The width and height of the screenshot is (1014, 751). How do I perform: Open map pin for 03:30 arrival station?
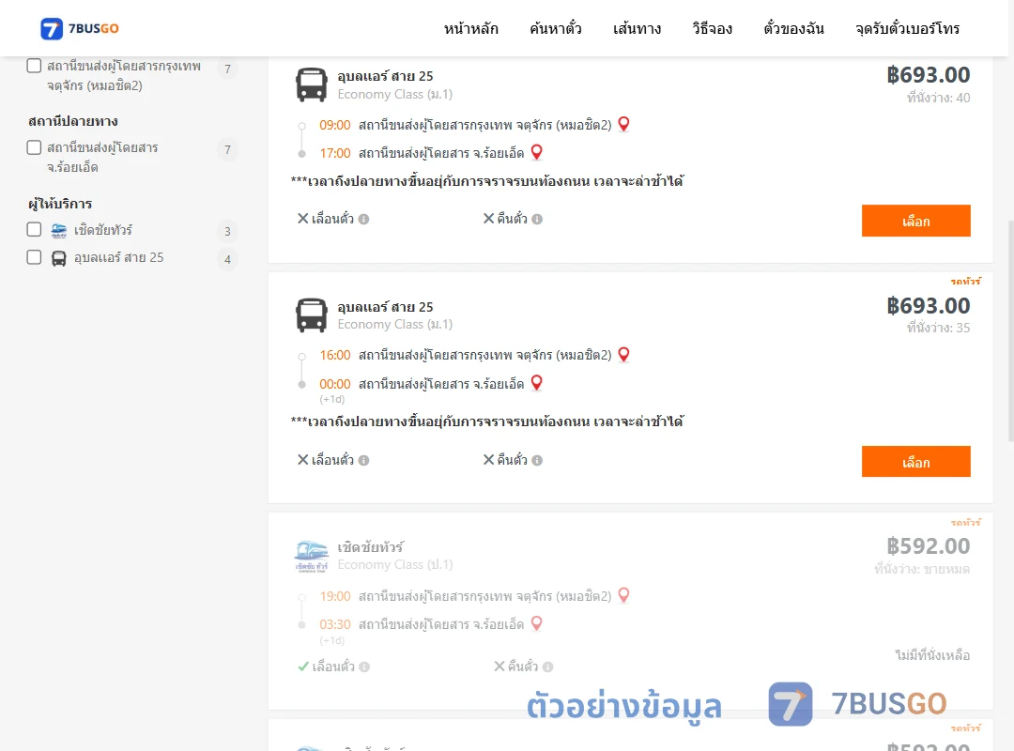[x=537, y=623]
